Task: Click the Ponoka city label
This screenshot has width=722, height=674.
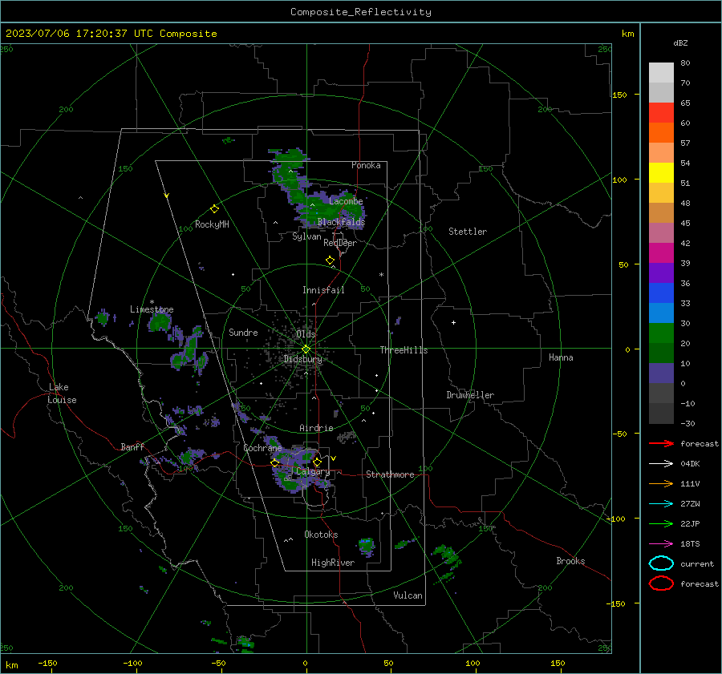Action: (x=366, y=165)
